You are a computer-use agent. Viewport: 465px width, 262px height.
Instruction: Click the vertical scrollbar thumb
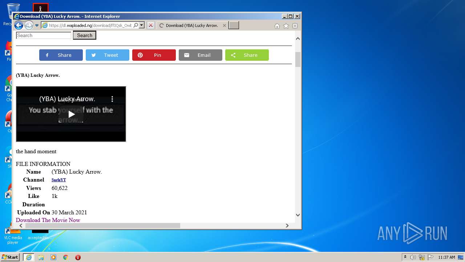pos(298,59)
